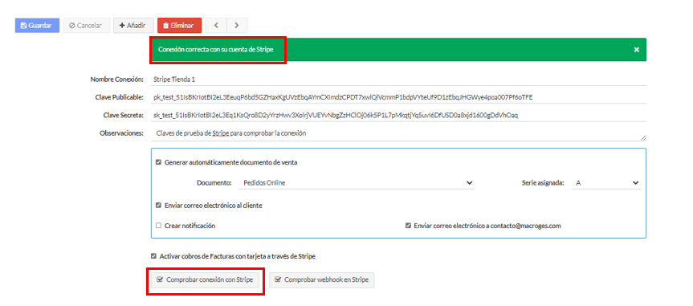Dismiss the green success notification
Screen dimensions: 693x306
click(637, 50)
